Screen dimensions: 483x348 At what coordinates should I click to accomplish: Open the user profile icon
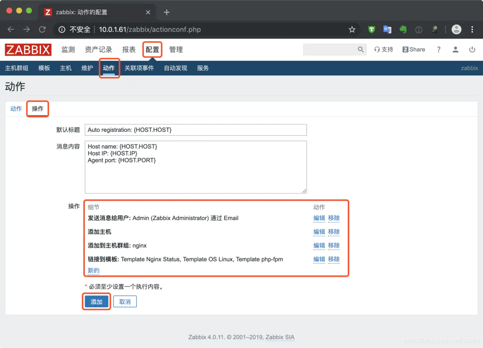tap(455, 49)
